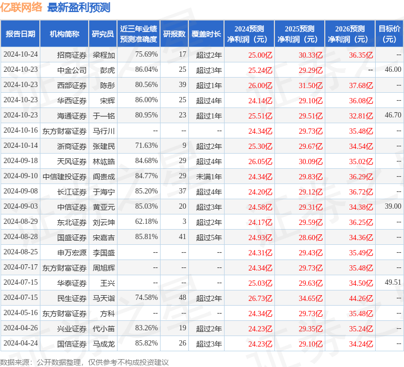404x367 pixels.
Task: Select the 覆盖时长 column header
Action: [206, 34]
